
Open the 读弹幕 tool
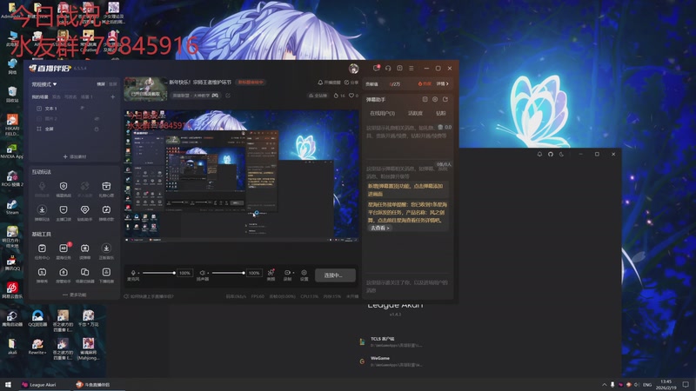pyautogui.click(x=84, y=249)
